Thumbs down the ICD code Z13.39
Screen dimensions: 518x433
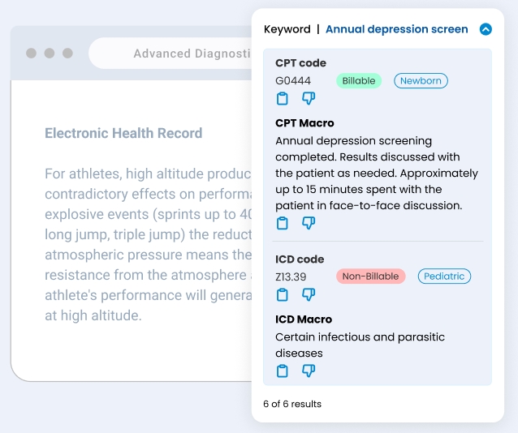309,294
